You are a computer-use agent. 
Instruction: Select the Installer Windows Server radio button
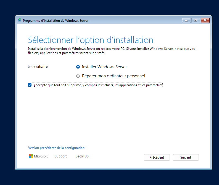tap(78, 67)
